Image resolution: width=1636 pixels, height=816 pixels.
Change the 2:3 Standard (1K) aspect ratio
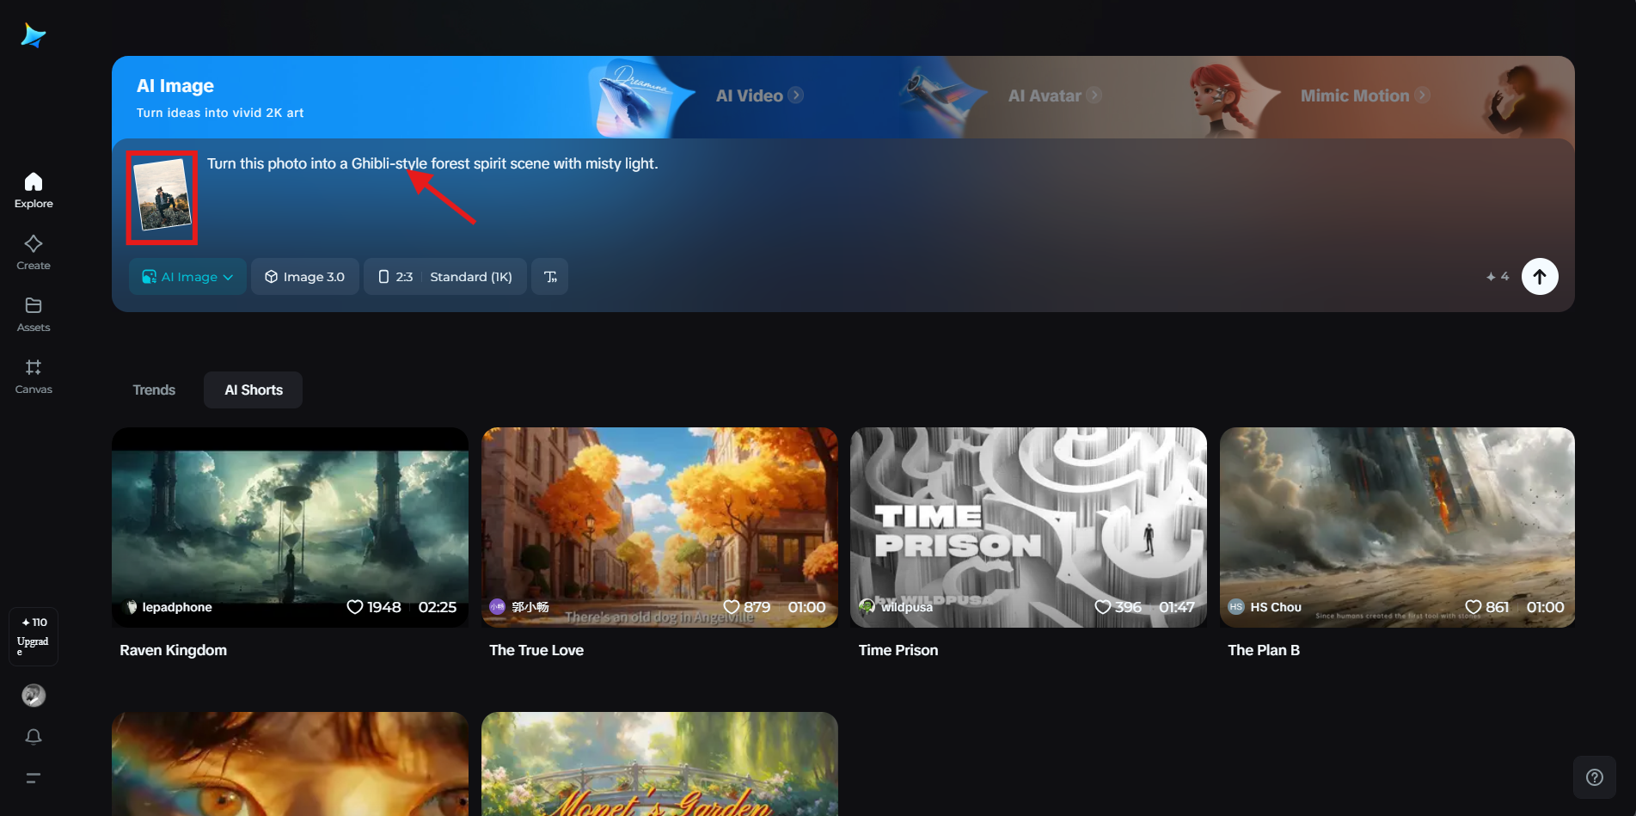tap(445, 277)
